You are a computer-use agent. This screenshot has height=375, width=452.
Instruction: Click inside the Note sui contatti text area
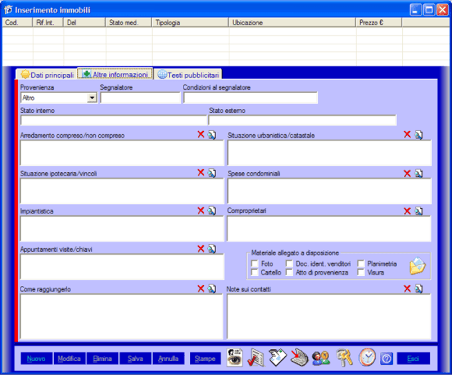pyautogui.click(x=329, y=316)
